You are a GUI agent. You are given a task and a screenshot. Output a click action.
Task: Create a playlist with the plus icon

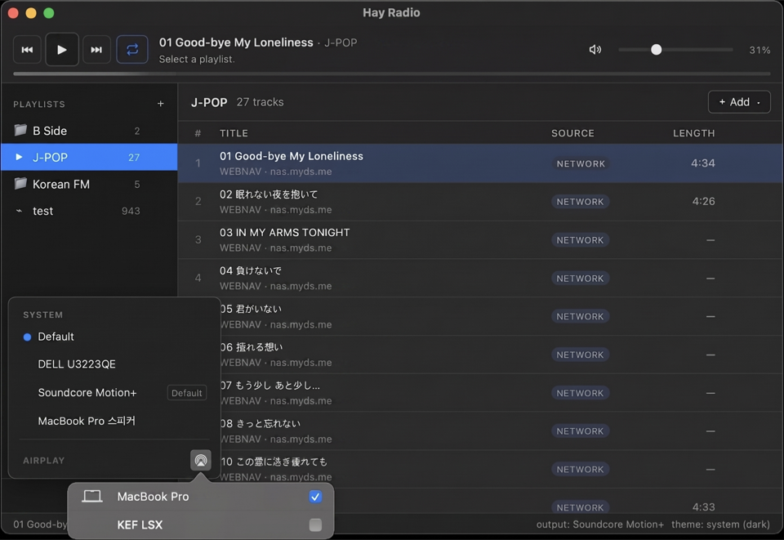point(160,104)
